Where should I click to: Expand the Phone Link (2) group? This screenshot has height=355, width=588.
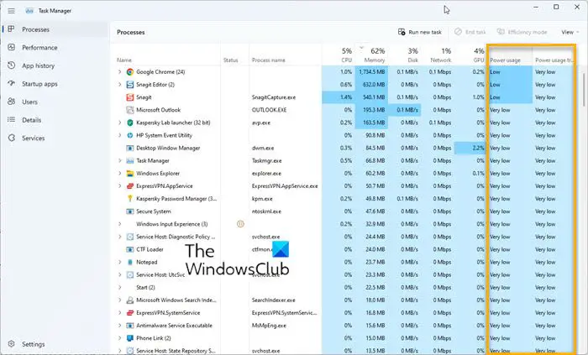119,338
